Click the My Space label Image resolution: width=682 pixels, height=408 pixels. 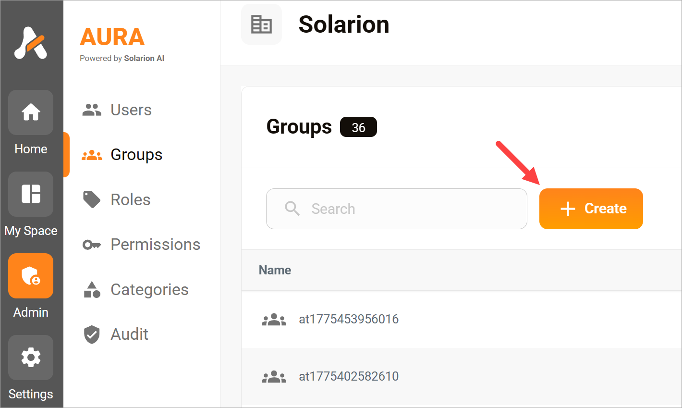click(x=31, y=231)
